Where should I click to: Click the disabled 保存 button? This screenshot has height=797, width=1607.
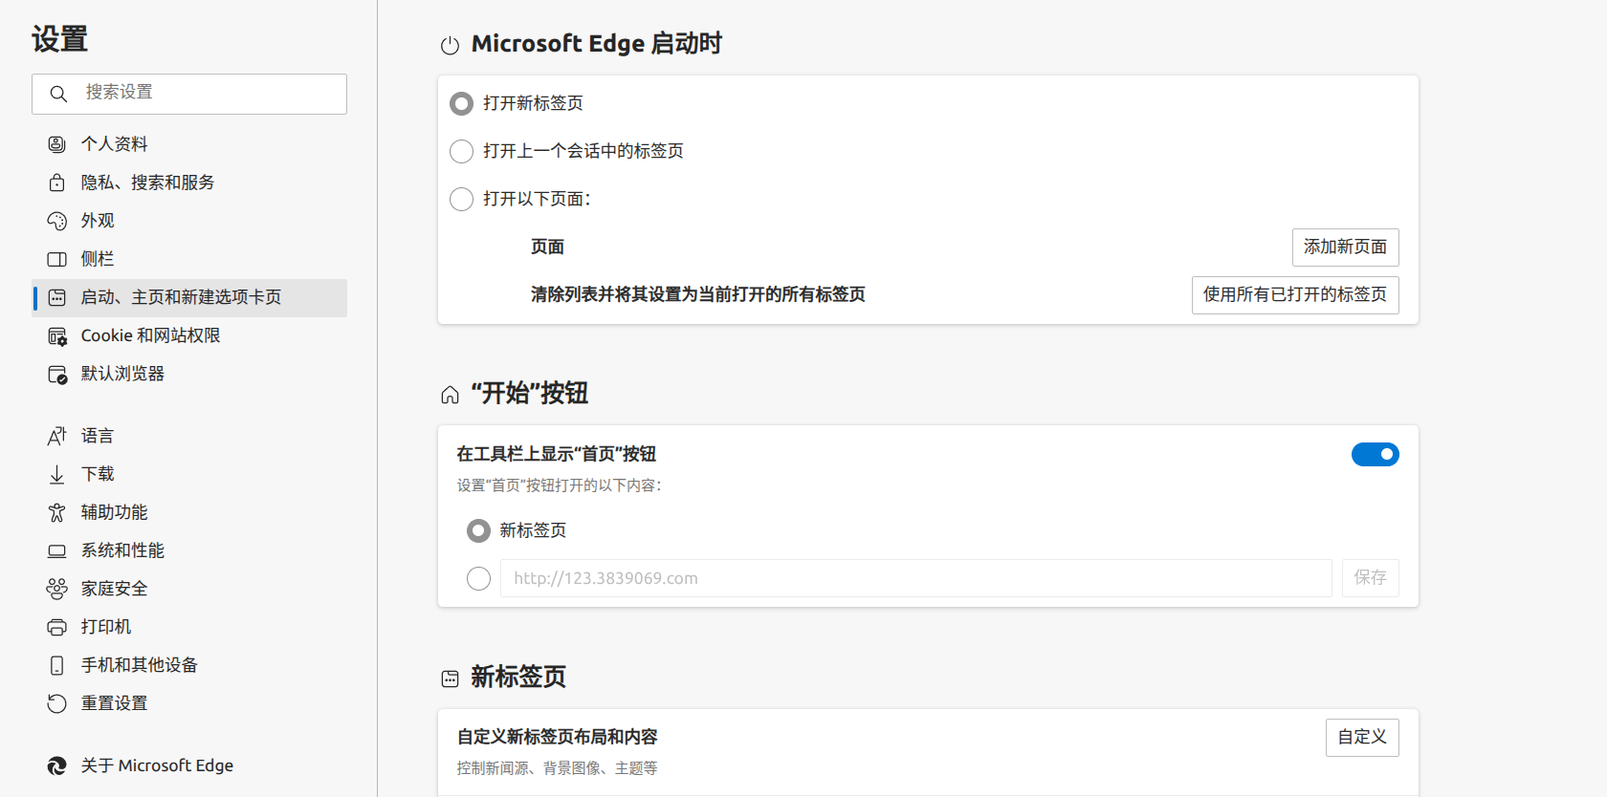pyautogui.click(x=1370, y=578)
